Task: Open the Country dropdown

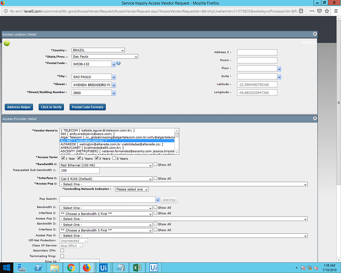Action: (123, 50)
